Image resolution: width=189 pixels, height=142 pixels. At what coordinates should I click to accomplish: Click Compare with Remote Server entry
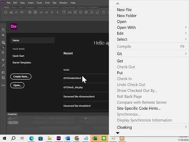coord(142,103)
